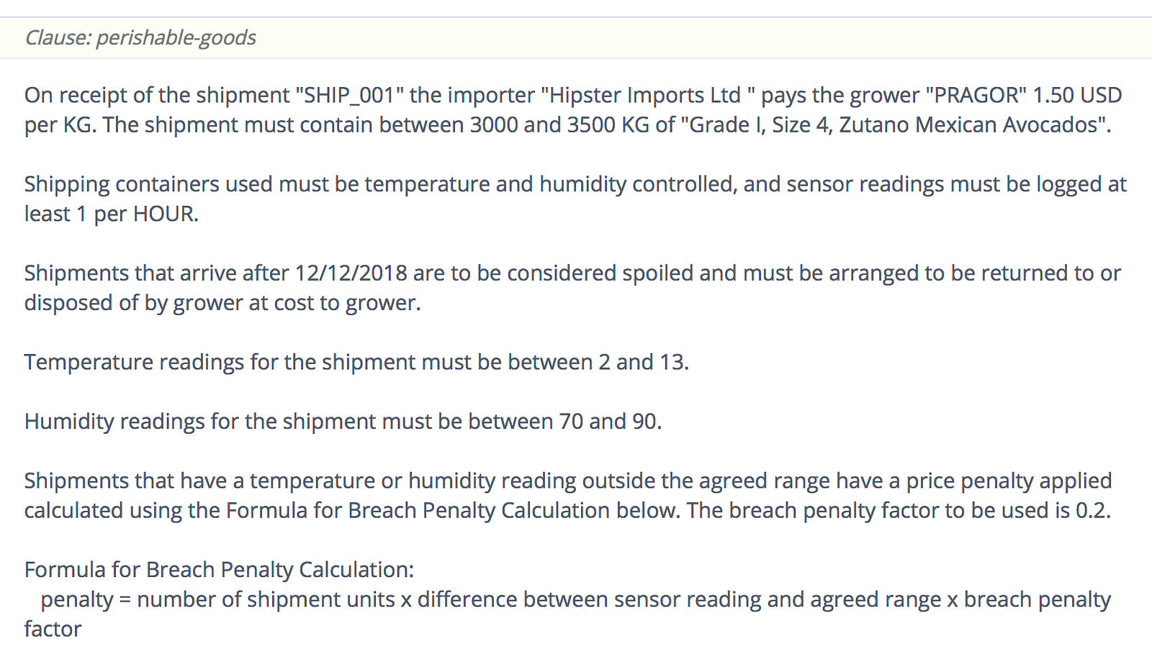
Task: Click the "penalty = number of shipment units" formula line
Action: (x=217, y=600)
